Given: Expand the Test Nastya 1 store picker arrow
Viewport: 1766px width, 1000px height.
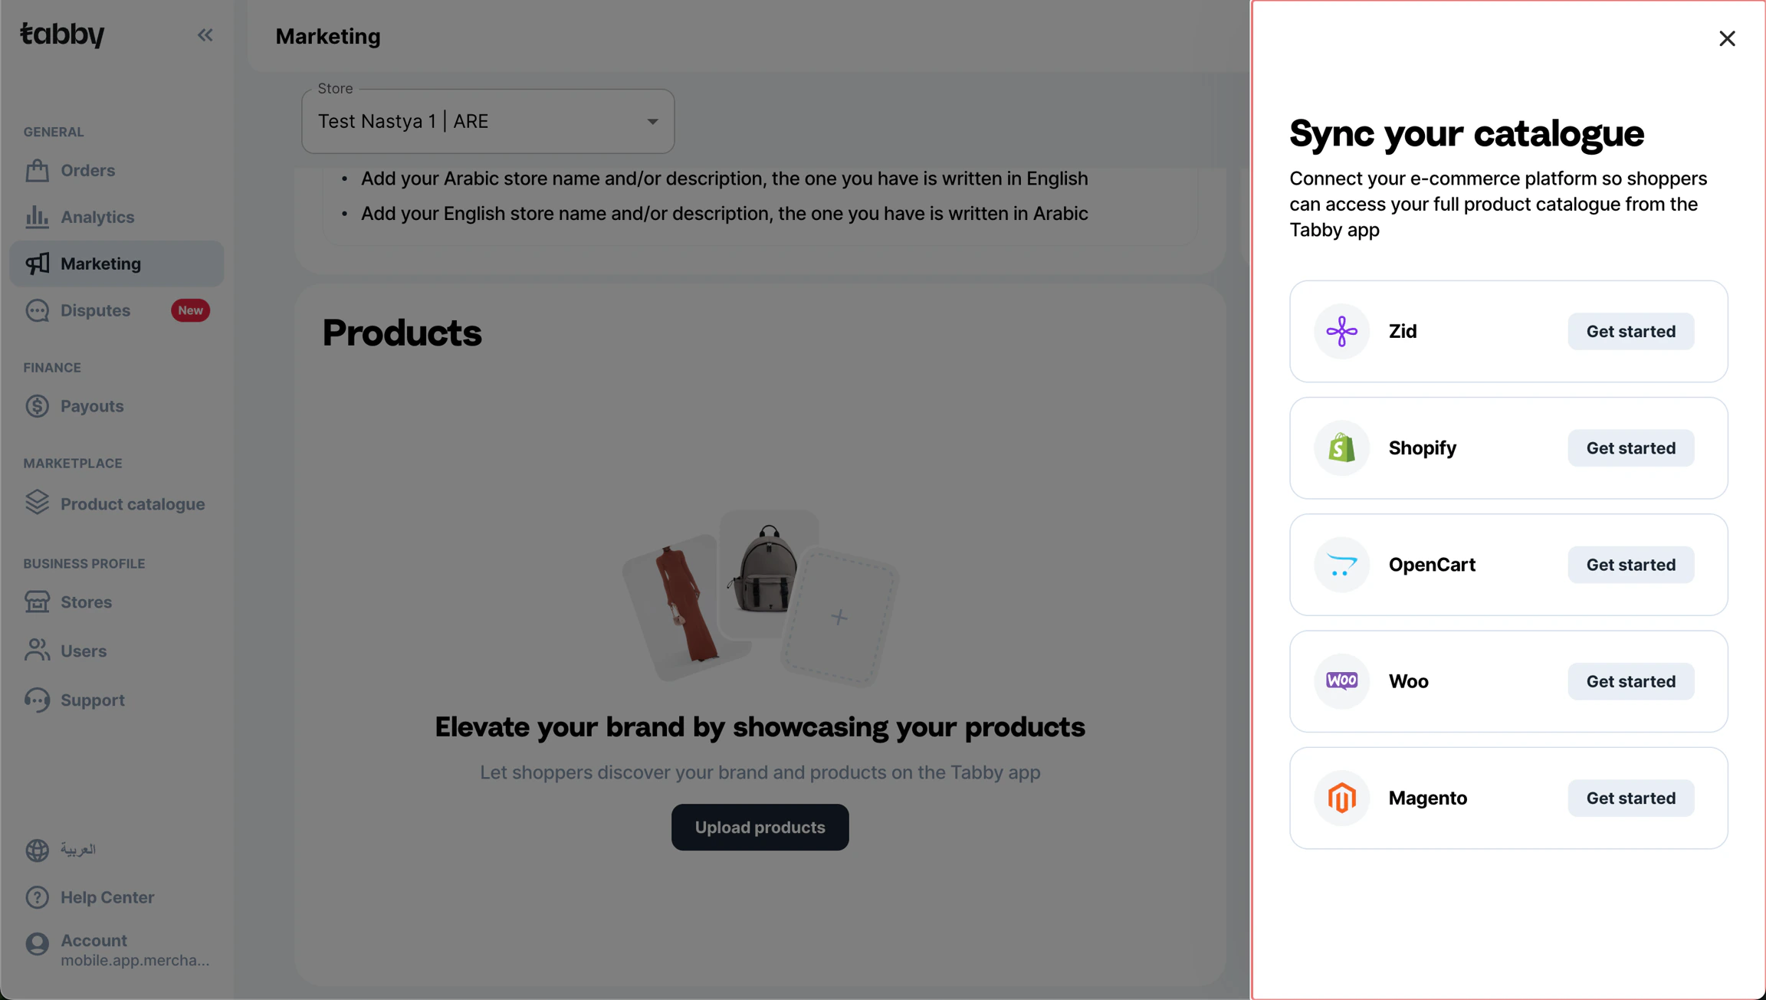Looking at the screenshot, I should [x=653, y=121].
